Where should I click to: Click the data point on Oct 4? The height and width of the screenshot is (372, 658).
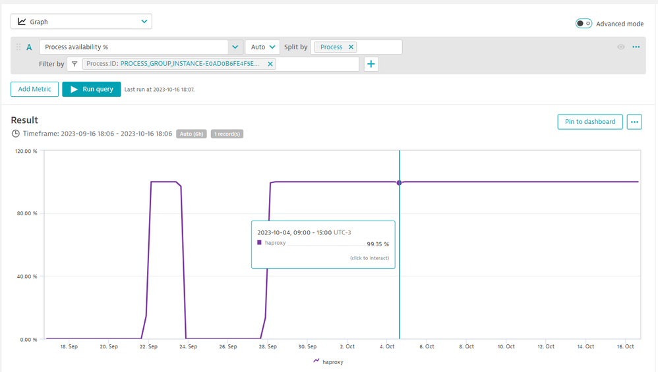(x=399, y=182)
